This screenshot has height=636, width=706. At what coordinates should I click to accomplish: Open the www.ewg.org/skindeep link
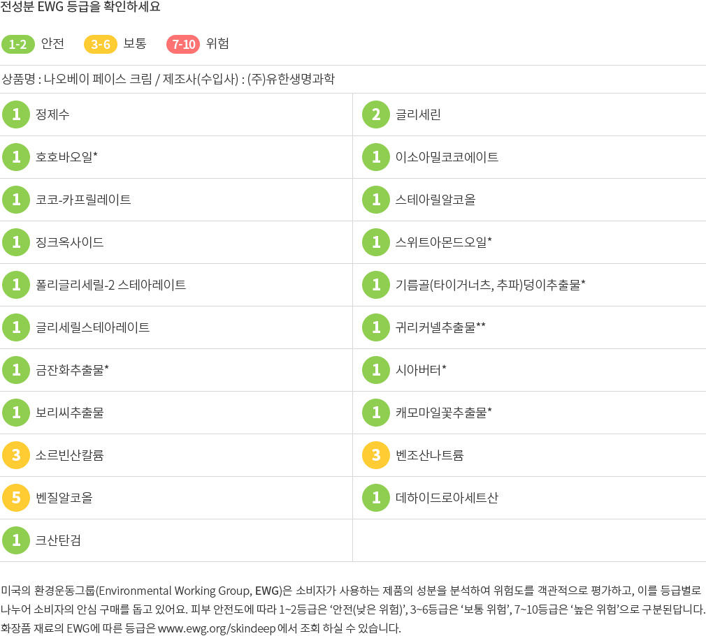(217, 628)
